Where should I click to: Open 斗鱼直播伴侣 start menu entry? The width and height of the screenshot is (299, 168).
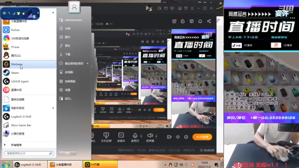[29, 21]
